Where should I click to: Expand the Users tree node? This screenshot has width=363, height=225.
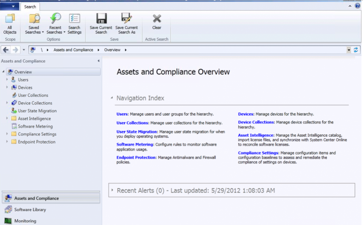tap(8, 80)
